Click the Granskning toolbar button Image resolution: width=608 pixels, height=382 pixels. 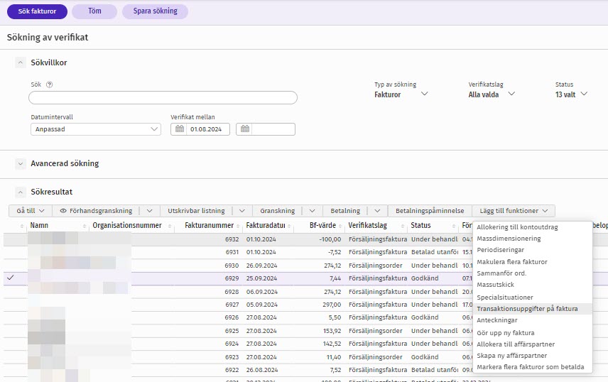coord(277,211)
